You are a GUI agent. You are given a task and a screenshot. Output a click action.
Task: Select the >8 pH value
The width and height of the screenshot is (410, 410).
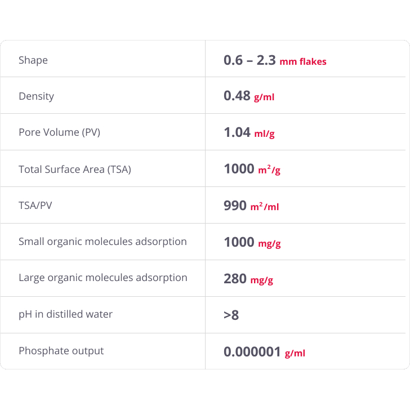(231, 315)
